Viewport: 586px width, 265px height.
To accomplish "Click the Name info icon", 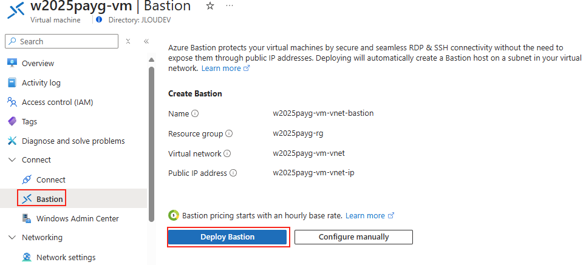I will click(195, 113).
